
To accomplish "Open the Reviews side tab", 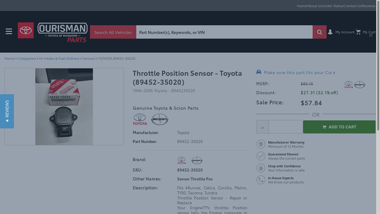I will [x=7, y=111].
